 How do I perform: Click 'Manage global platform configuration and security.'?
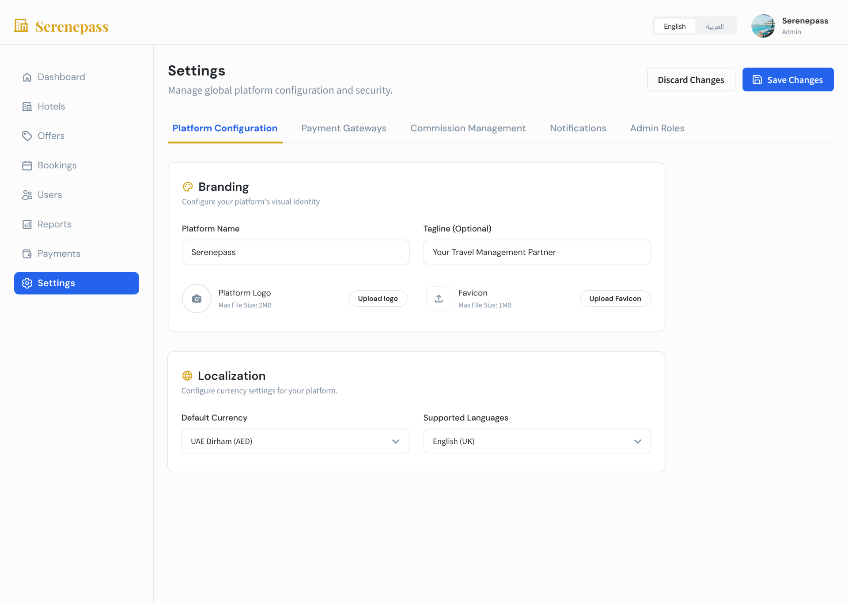click(x=280, y=90)
